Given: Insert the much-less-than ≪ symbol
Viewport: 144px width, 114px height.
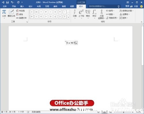Looking at the screenshot, I should pyautogui.click(x=41, y=17).
